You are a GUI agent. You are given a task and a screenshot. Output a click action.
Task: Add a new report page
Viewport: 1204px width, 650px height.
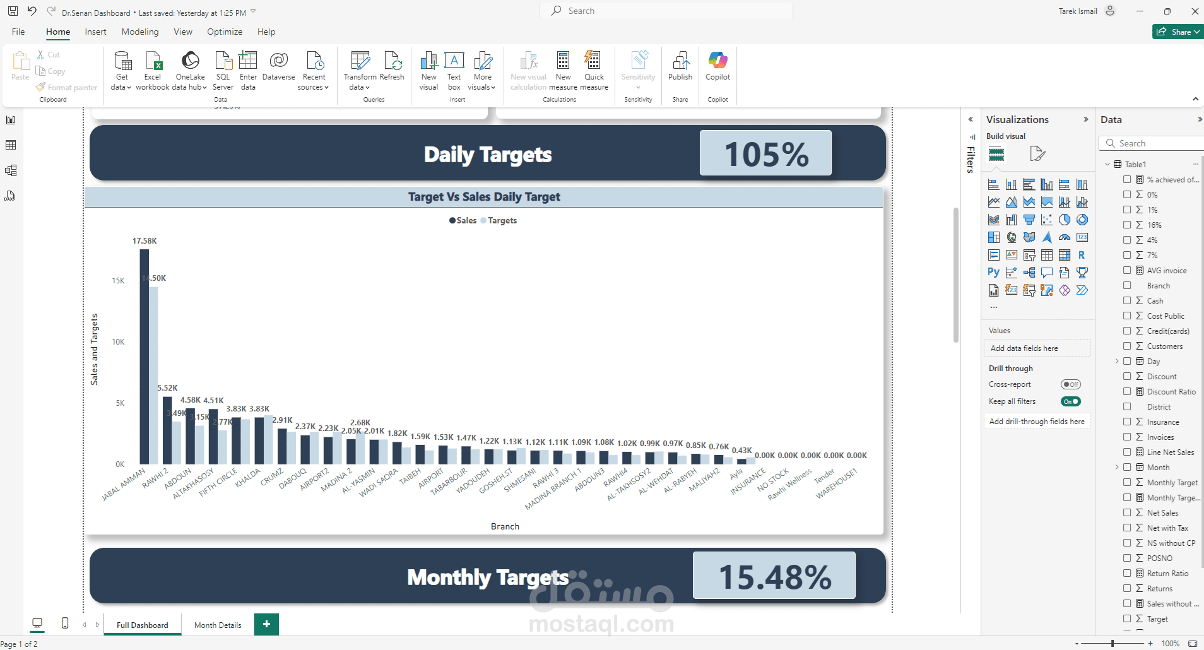click(x=266, y=624)
